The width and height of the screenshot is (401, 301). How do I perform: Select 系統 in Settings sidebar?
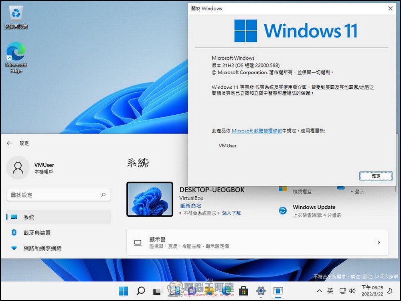58,217
